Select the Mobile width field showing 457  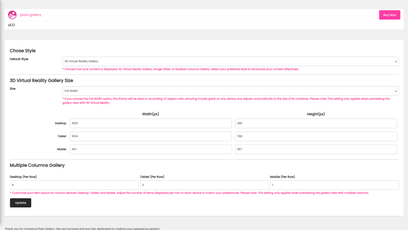pyautogui.click(x=151, y=149)
